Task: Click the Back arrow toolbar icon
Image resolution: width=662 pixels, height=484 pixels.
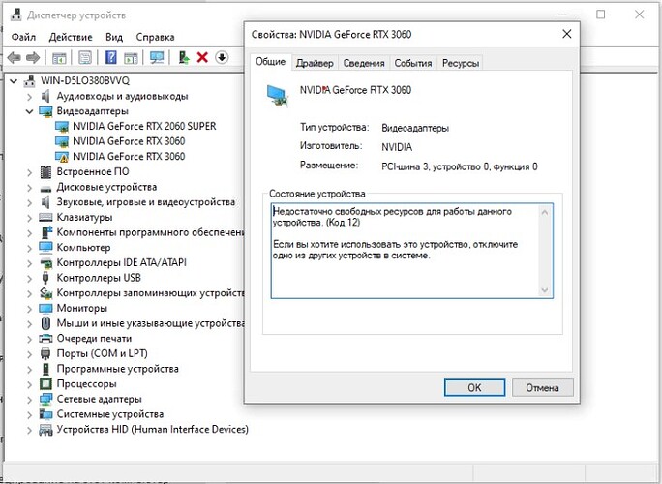Action: coord(15,57)
